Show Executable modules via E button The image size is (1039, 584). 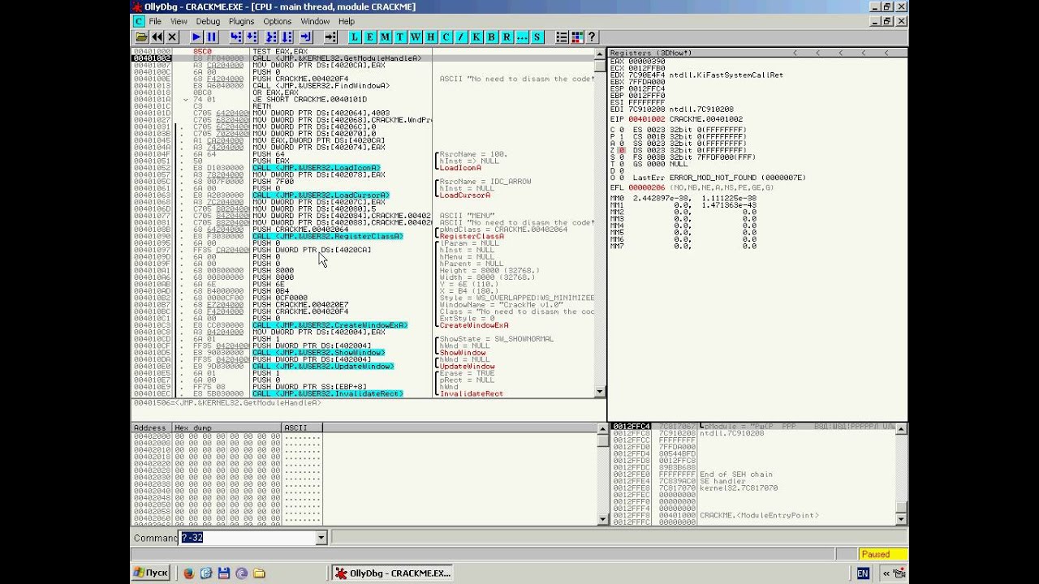(x=370, y=37)
